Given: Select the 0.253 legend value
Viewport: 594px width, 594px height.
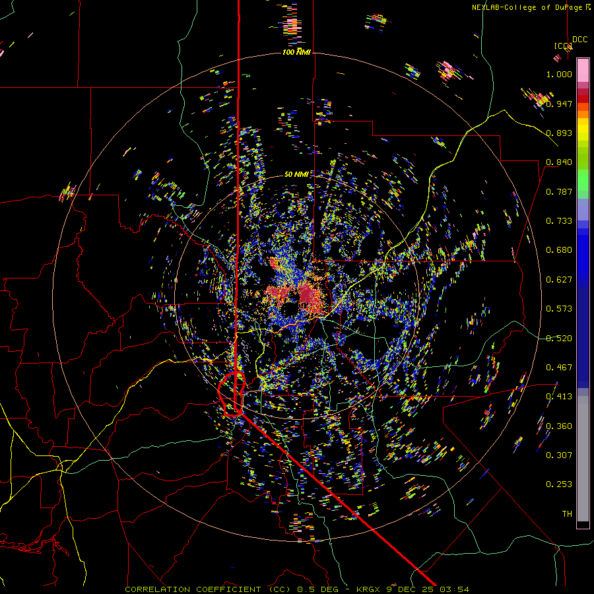Looking at the screenshot, I should coord(559,484).
